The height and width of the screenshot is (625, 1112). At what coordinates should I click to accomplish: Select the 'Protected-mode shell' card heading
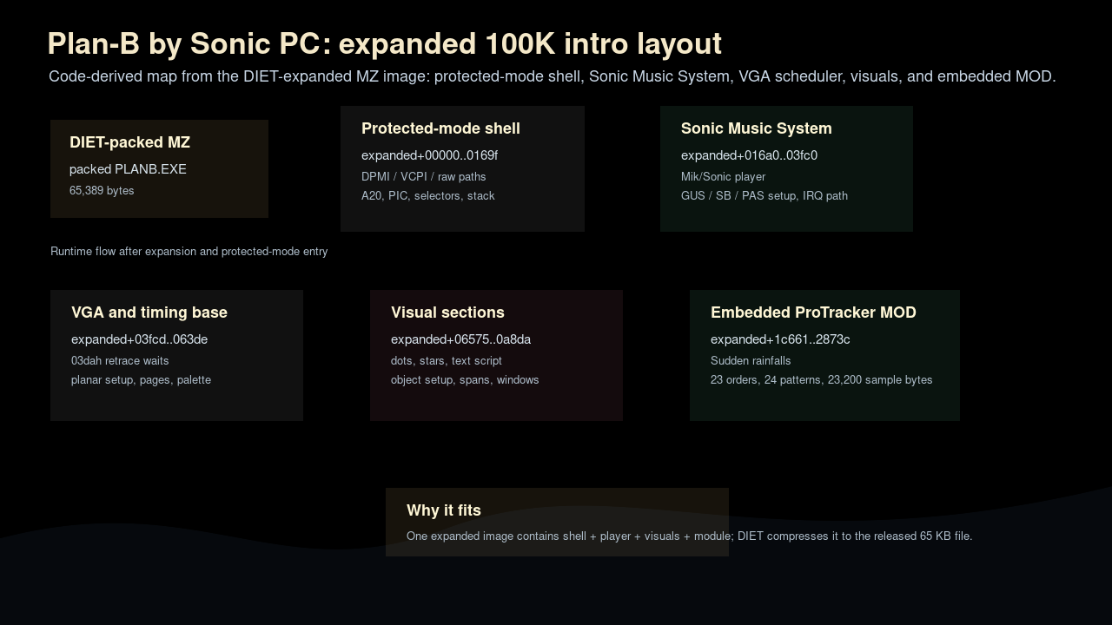point(440,128)
